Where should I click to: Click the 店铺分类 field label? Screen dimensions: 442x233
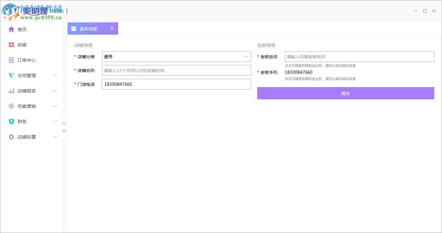point(86,57)
